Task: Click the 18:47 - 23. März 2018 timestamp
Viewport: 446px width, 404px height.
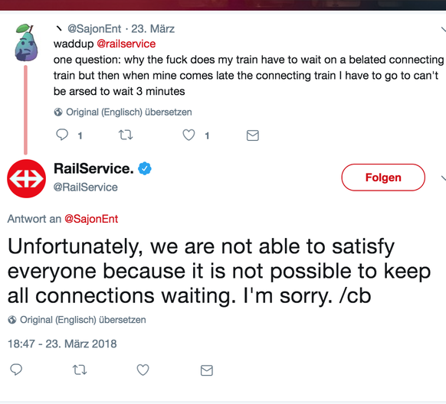Action: (x=62, y=344)
